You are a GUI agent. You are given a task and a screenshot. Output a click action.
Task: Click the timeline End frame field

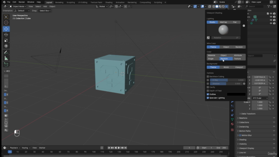tap(221, 148)
